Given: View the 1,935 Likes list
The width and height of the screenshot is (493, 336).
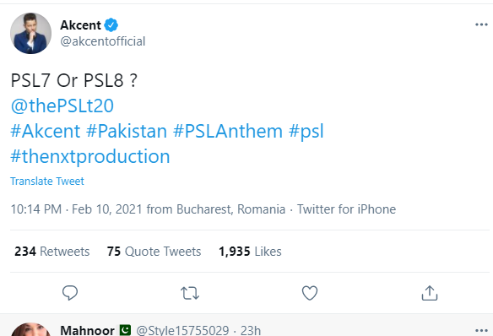Looking at the screenshot, I should (250, 252).
